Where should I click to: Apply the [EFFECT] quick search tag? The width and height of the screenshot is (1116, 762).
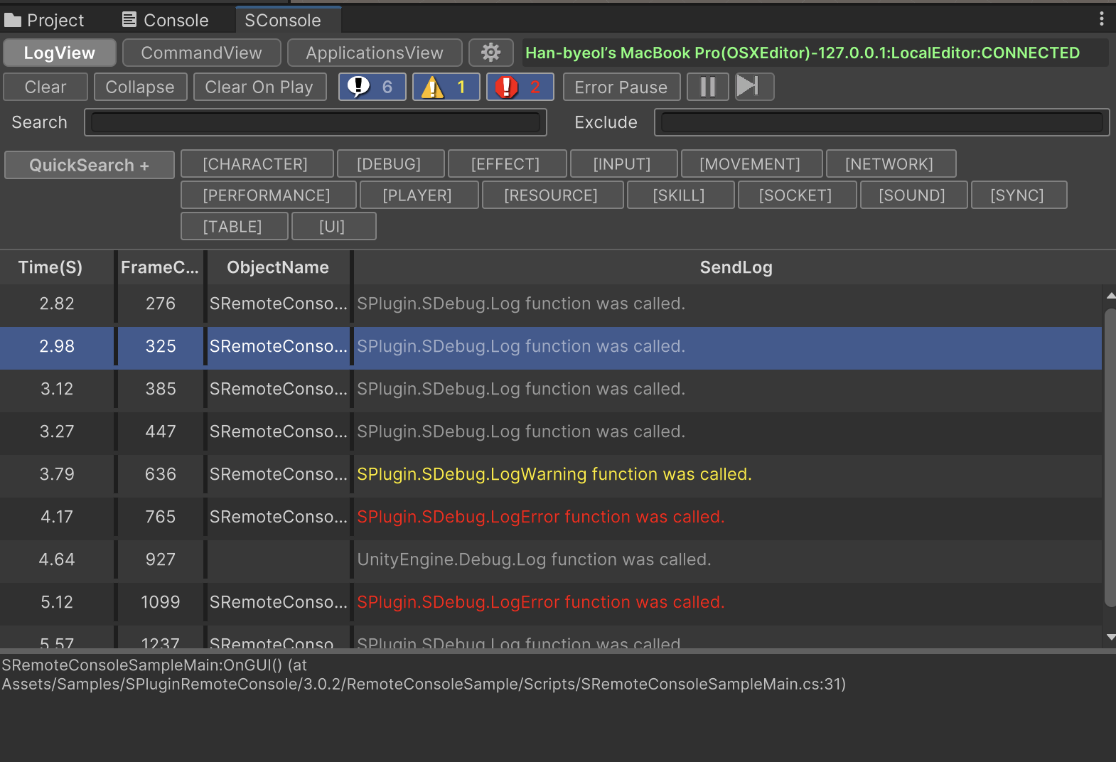coord(506,163)
